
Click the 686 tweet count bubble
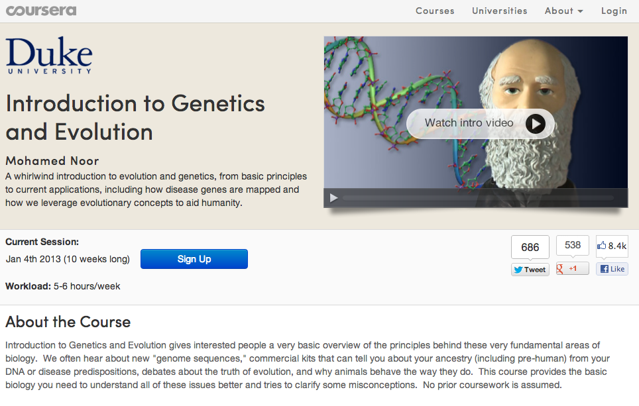pyautogui.click(x=530, y=247)
